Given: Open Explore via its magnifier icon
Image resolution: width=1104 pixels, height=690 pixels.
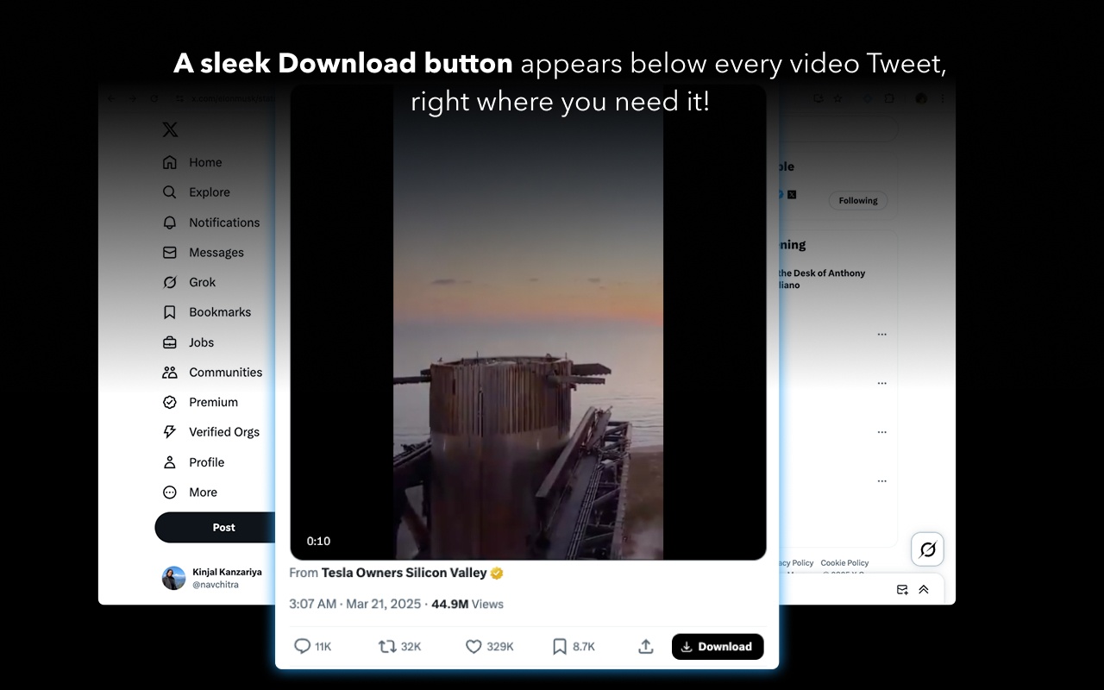Looking at the screenshot, I should (170, 192).
